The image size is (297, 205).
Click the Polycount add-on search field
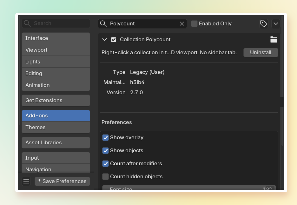coord(142,24)
